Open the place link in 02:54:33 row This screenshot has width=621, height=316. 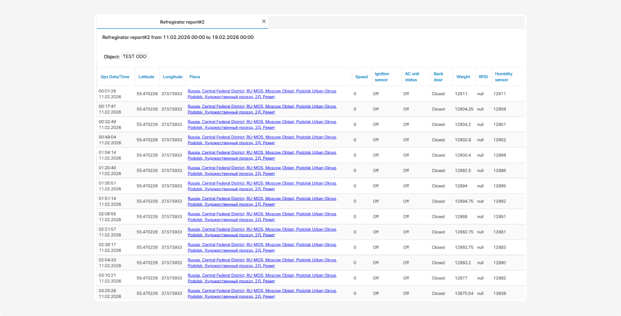(x=262, y=263)
